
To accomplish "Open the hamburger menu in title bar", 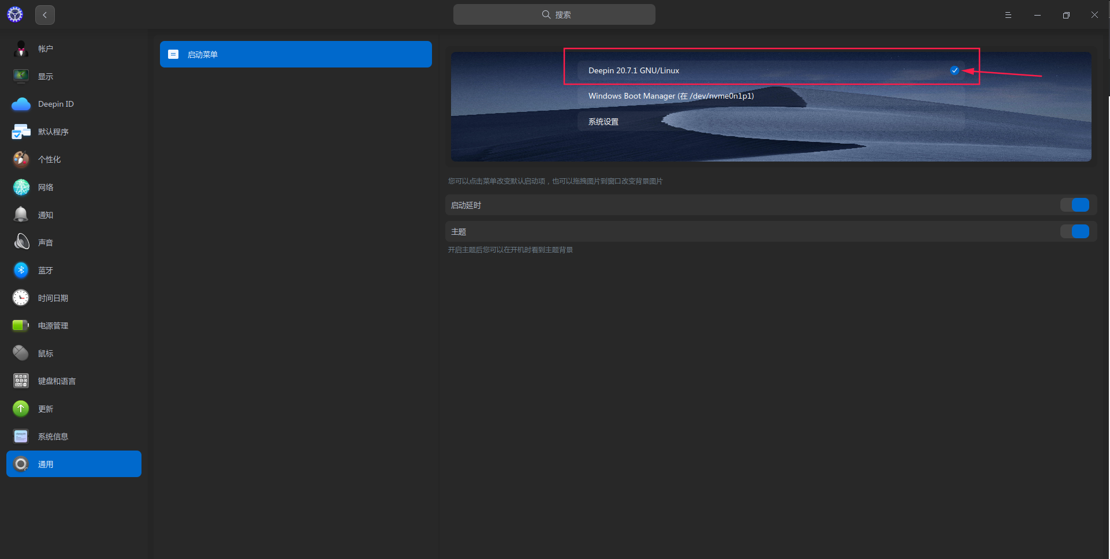I will pyautogui.click(x=1008, y=14).
